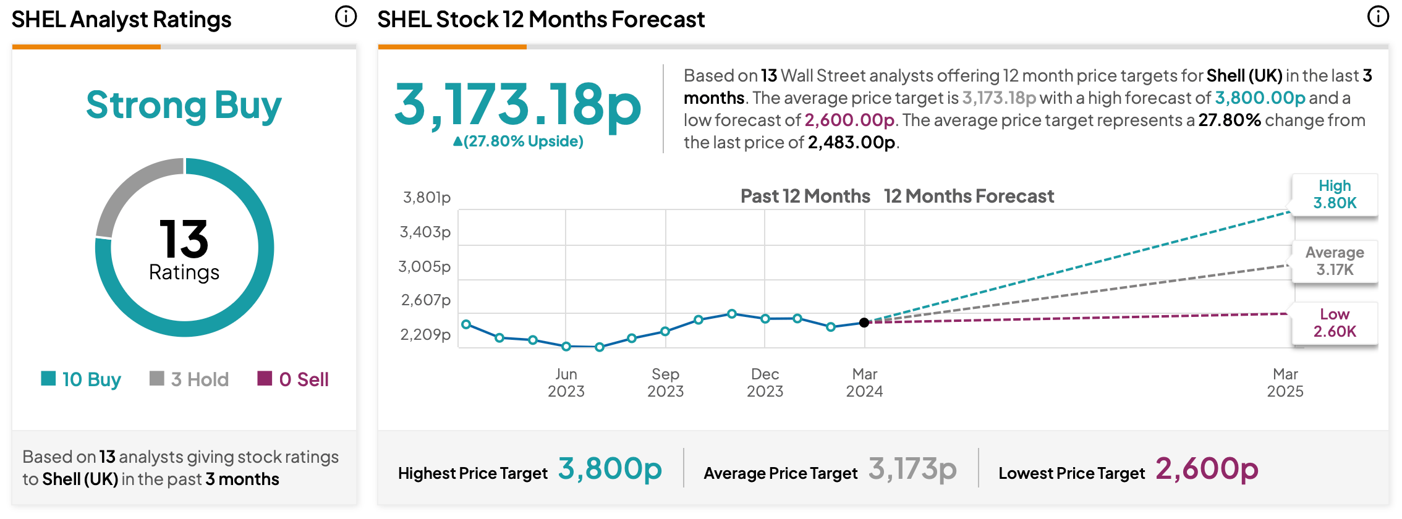Click the Highest Price Target 3,800p value
The height and width of the screenshot is (519, 1402).
click(610, 468)
